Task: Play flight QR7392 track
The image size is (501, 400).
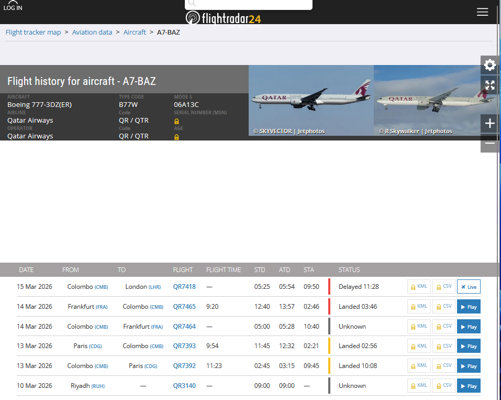Action: [x=469, y=366]
